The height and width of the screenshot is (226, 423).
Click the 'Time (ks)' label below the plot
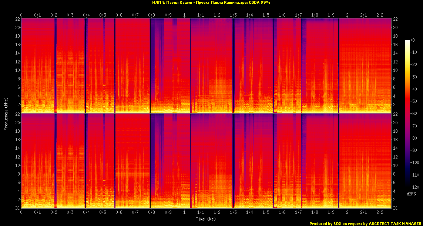(206, 219)
